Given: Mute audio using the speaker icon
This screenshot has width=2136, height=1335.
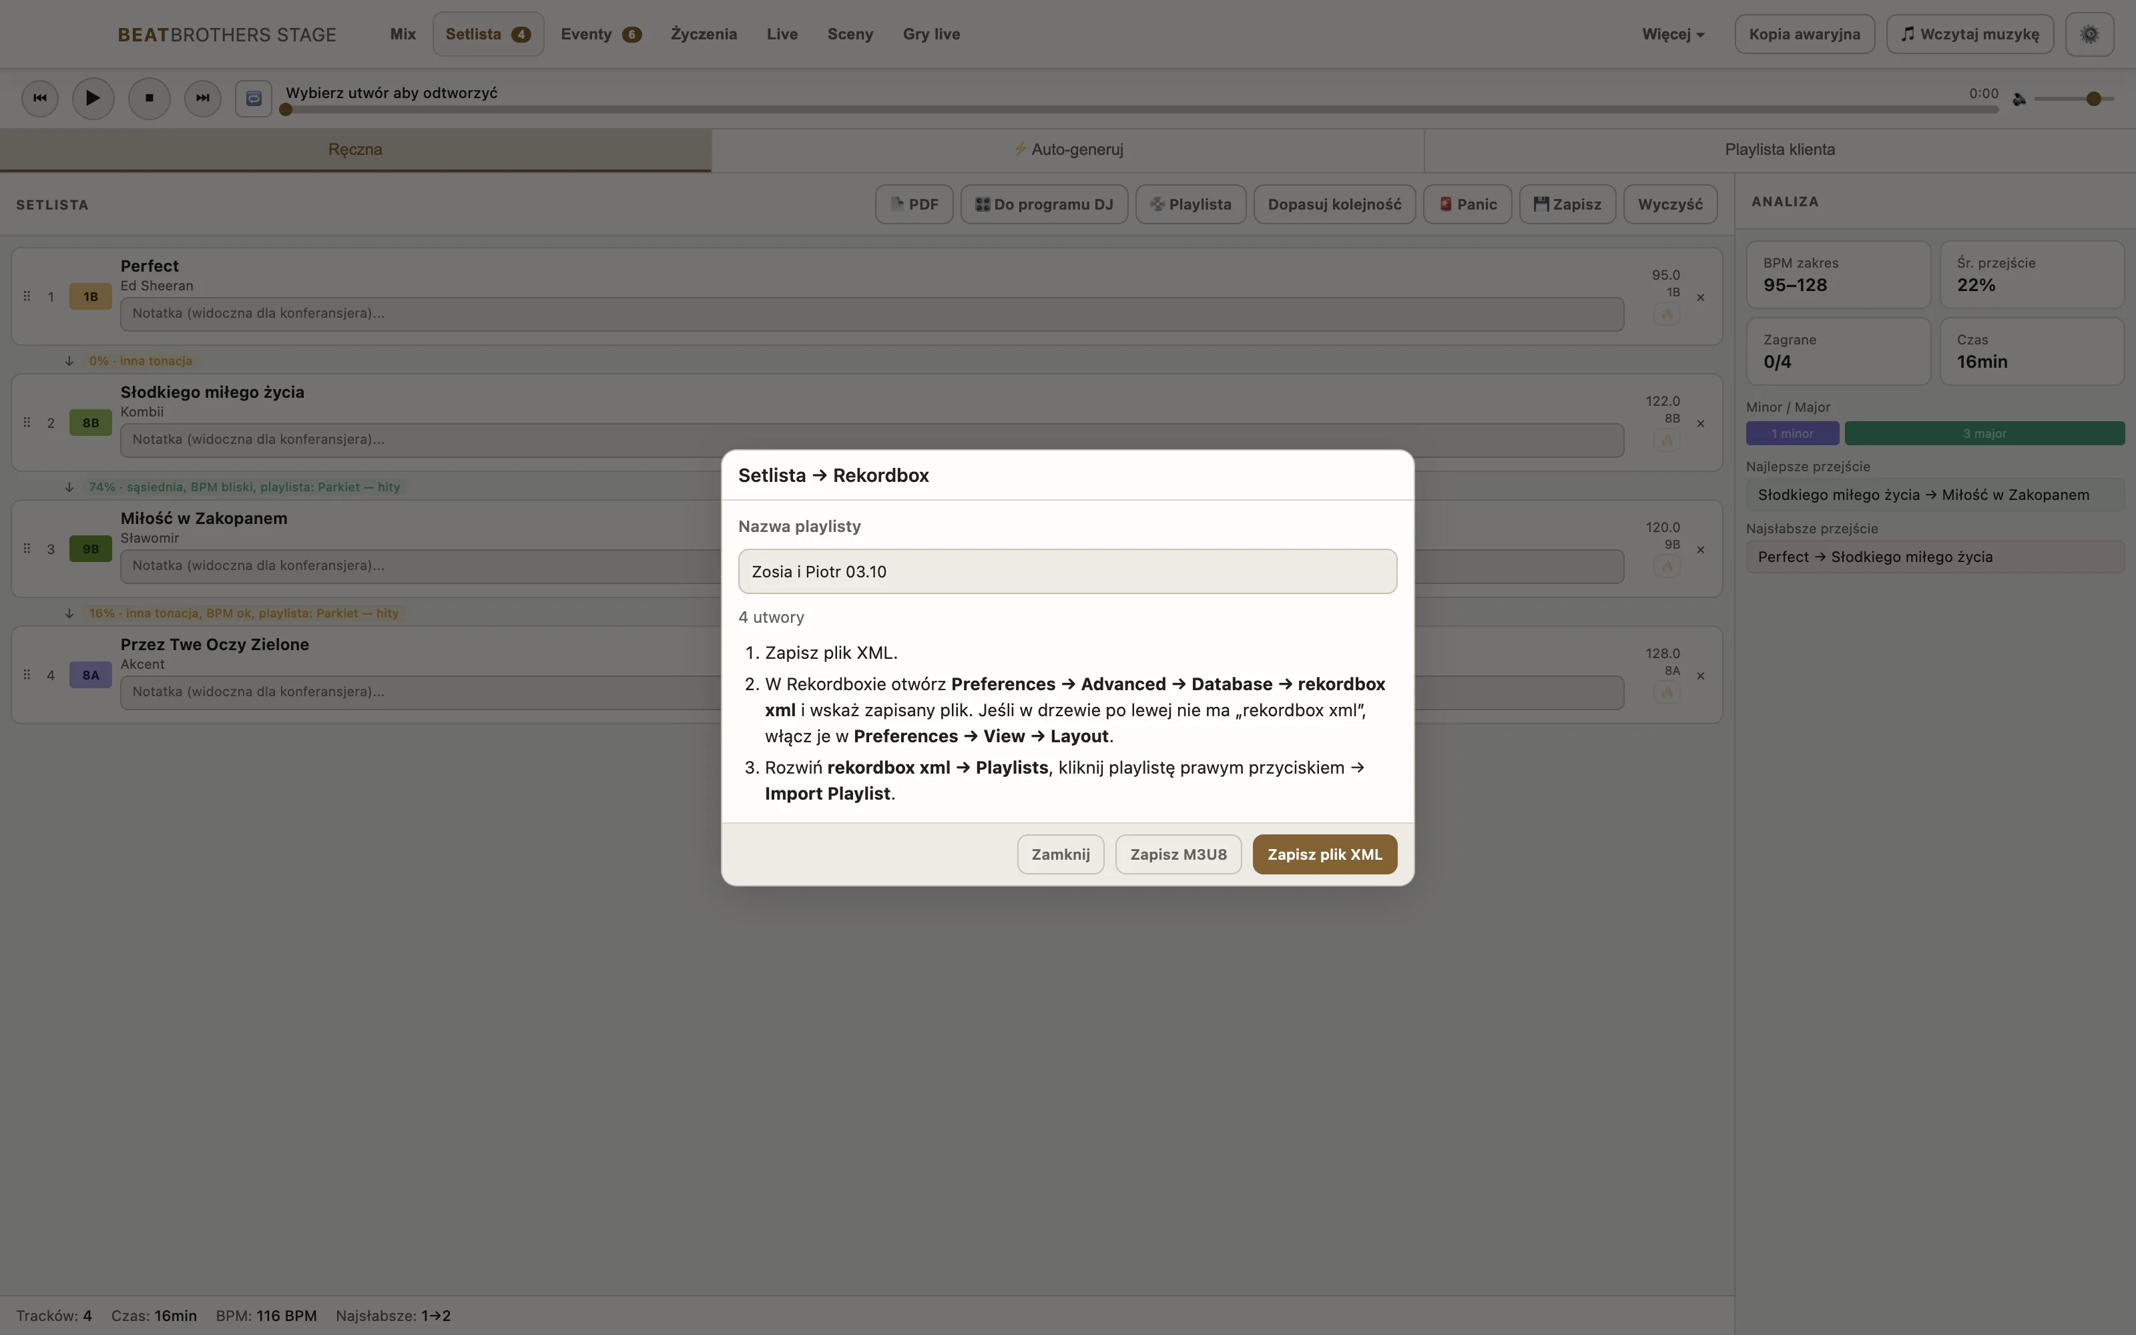Looking at the screenshot, I should [2019, 99].
